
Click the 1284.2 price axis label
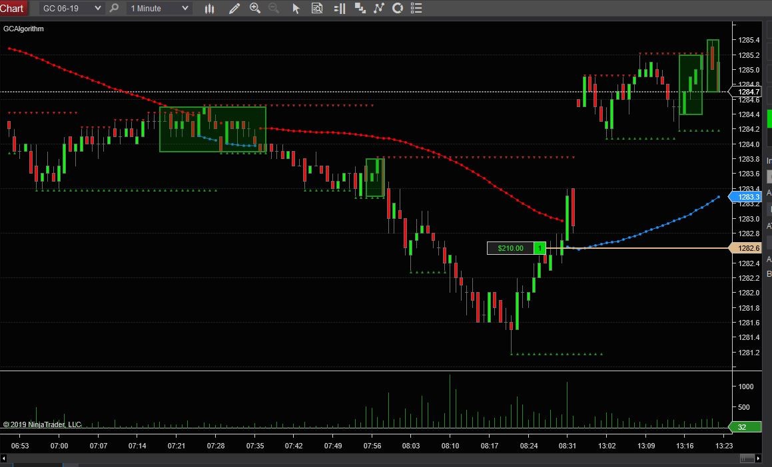pyautogui.click(x=749, y=129)
